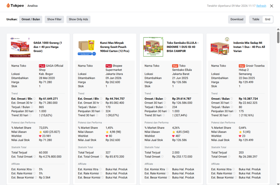Click info icon beside Est. Besar Komisi in Kunci Mas card
Screen dimensions: 280x185
(102, 178)
